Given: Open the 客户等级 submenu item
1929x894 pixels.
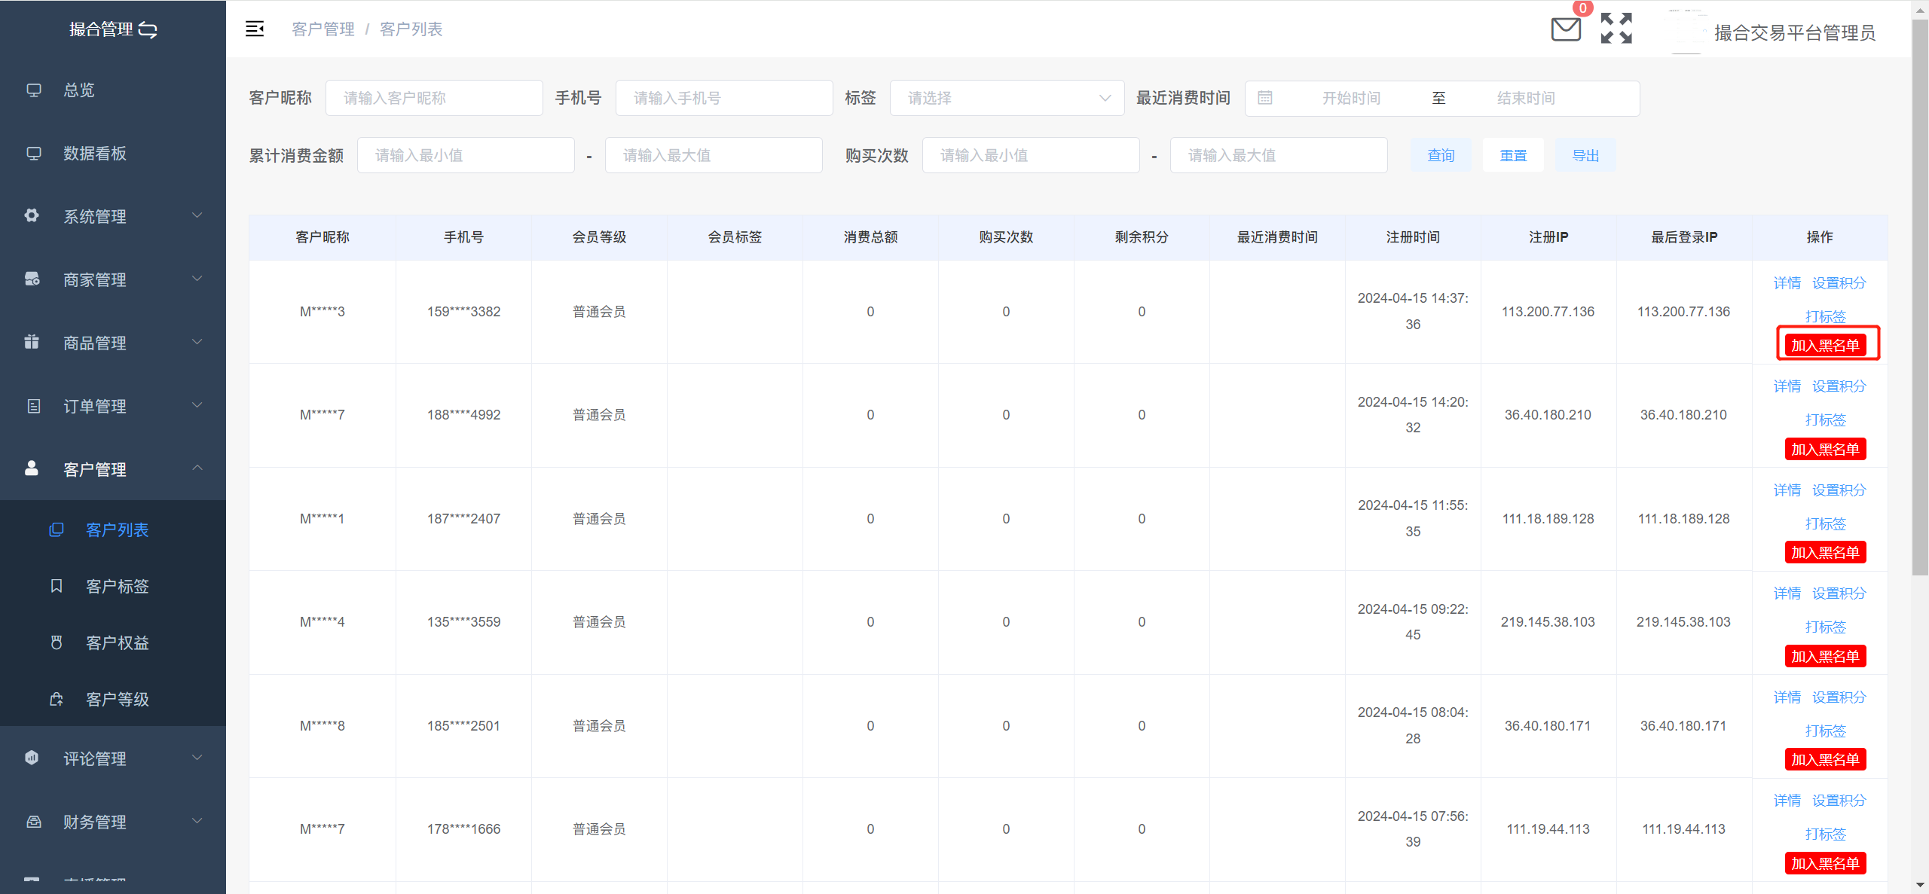Looking at the screenshot, I should (117, 699).
